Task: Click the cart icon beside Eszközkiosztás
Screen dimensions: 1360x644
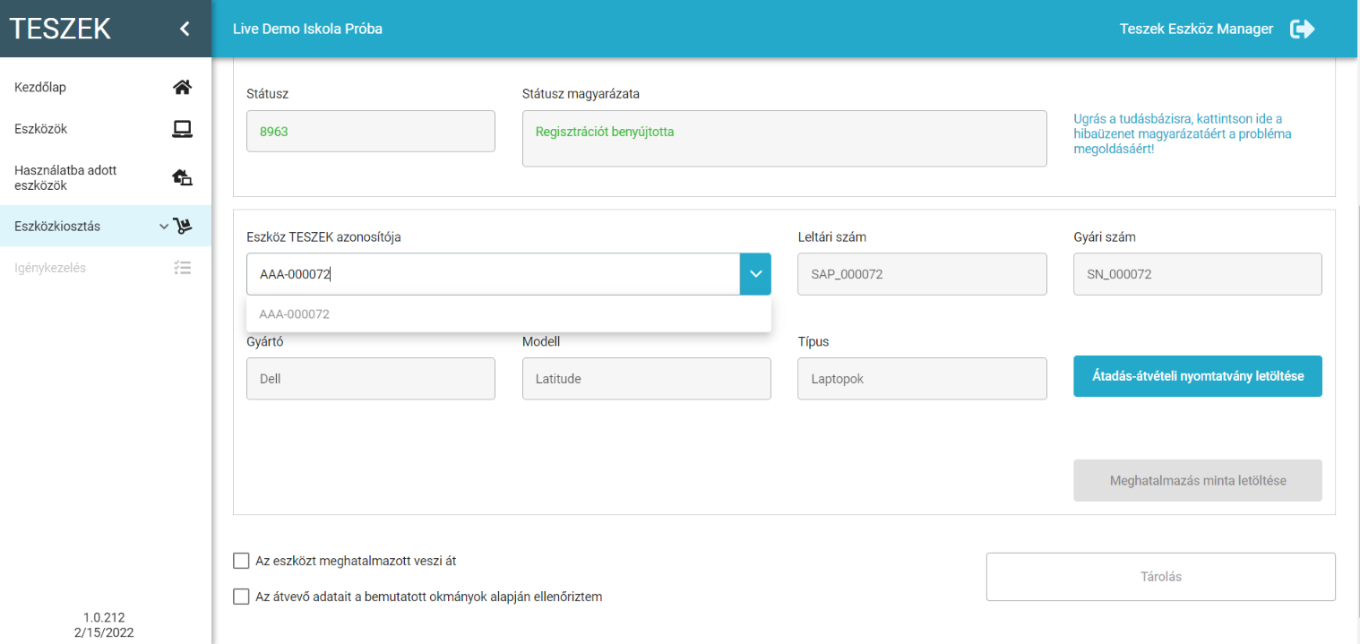Action: click(x=182, y=226)
